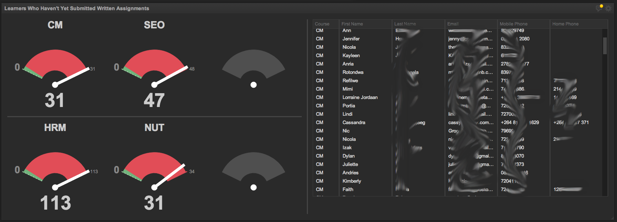Select the NUT gauge title label
Image resolution: width=617 pixels, height=222 pixels.
tap(154, 127)
